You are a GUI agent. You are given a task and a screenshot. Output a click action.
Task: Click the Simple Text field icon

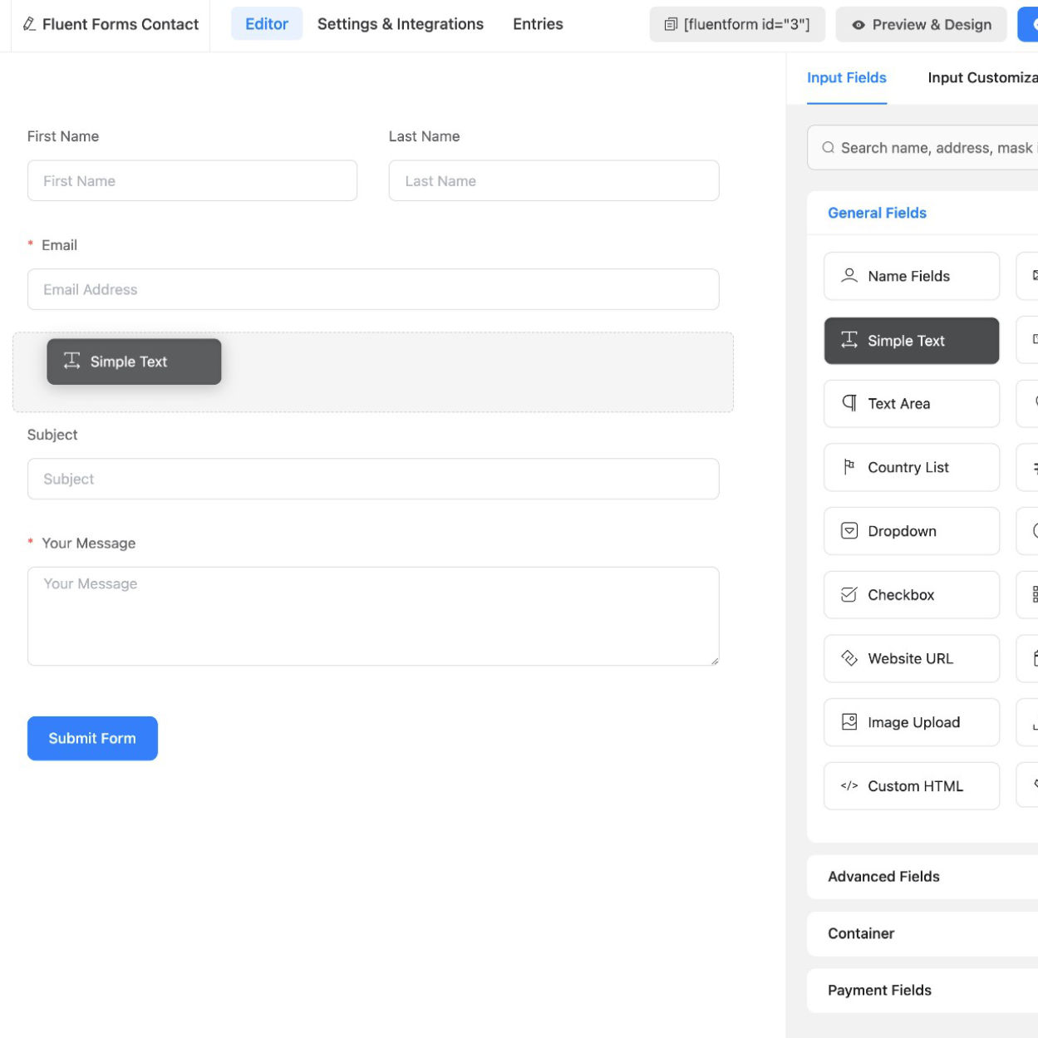coord(849,339)
